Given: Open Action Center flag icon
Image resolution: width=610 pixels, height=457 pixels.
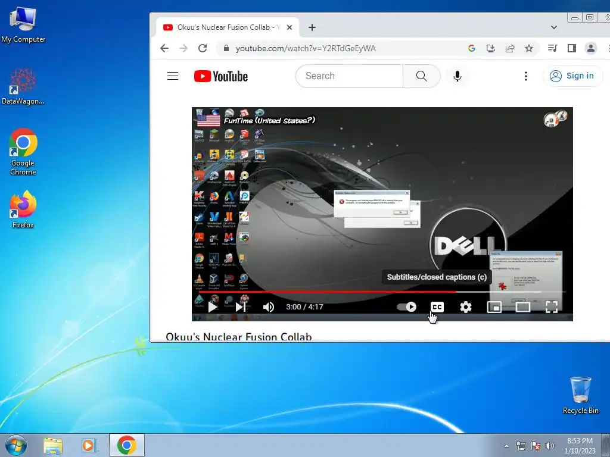Looking at the screenshot, I should [536, 446].
